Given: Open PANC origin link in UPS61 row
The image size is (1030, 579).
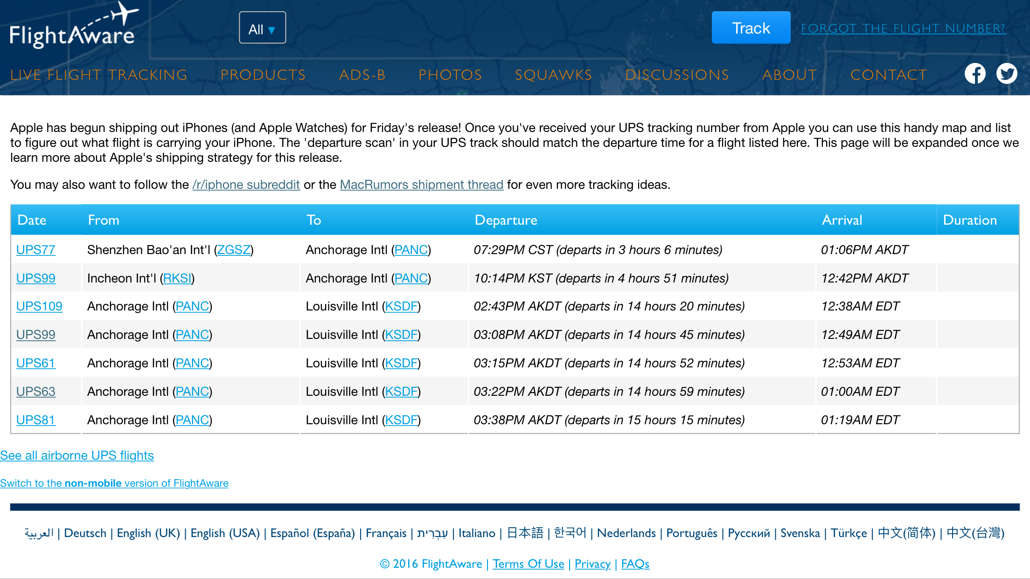Looking at the screenshot, I should click(x=193, y=363).
